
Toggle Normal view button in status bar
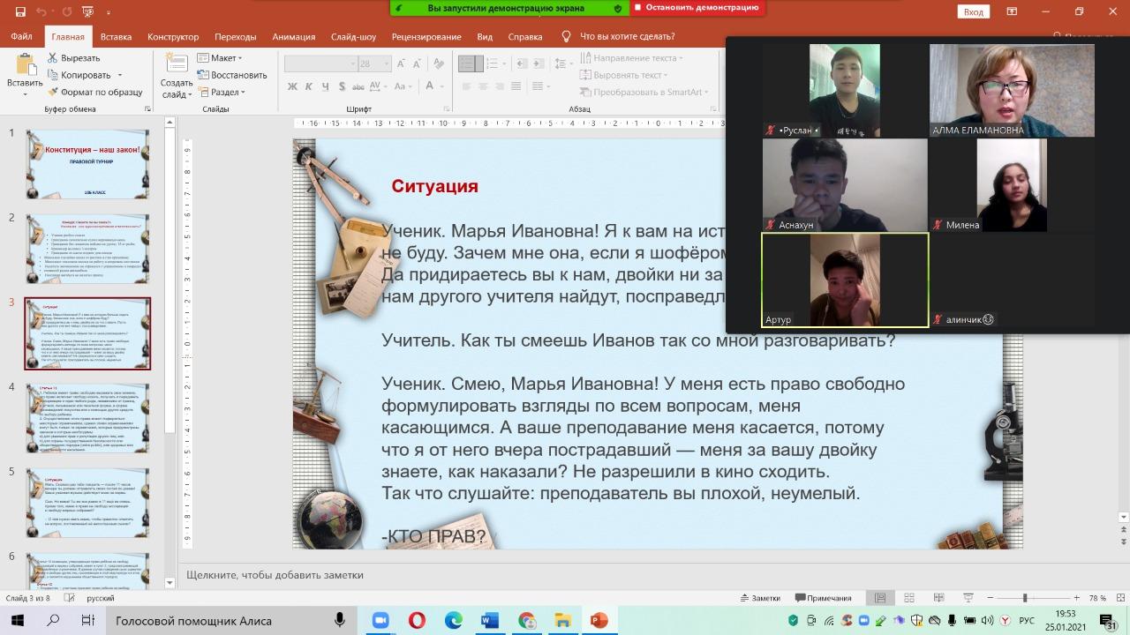point(880,598)
